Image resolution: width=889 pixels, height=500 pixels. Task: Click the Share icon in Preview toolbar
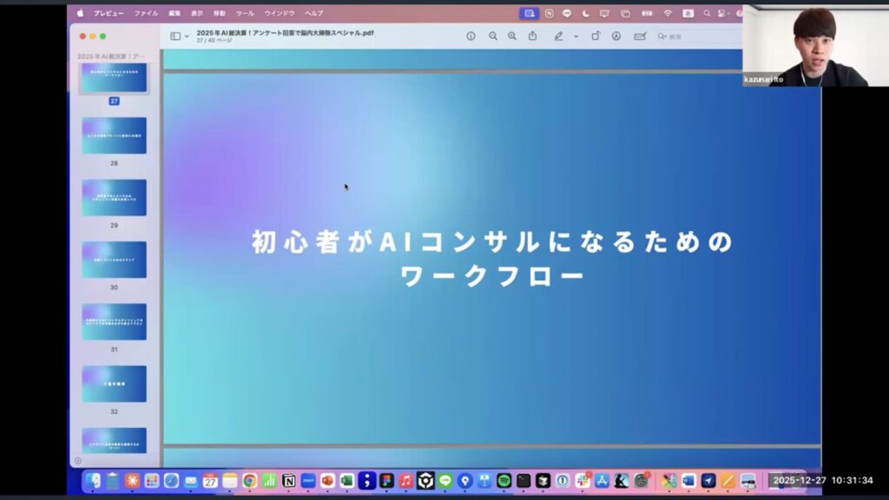[532, 36]
